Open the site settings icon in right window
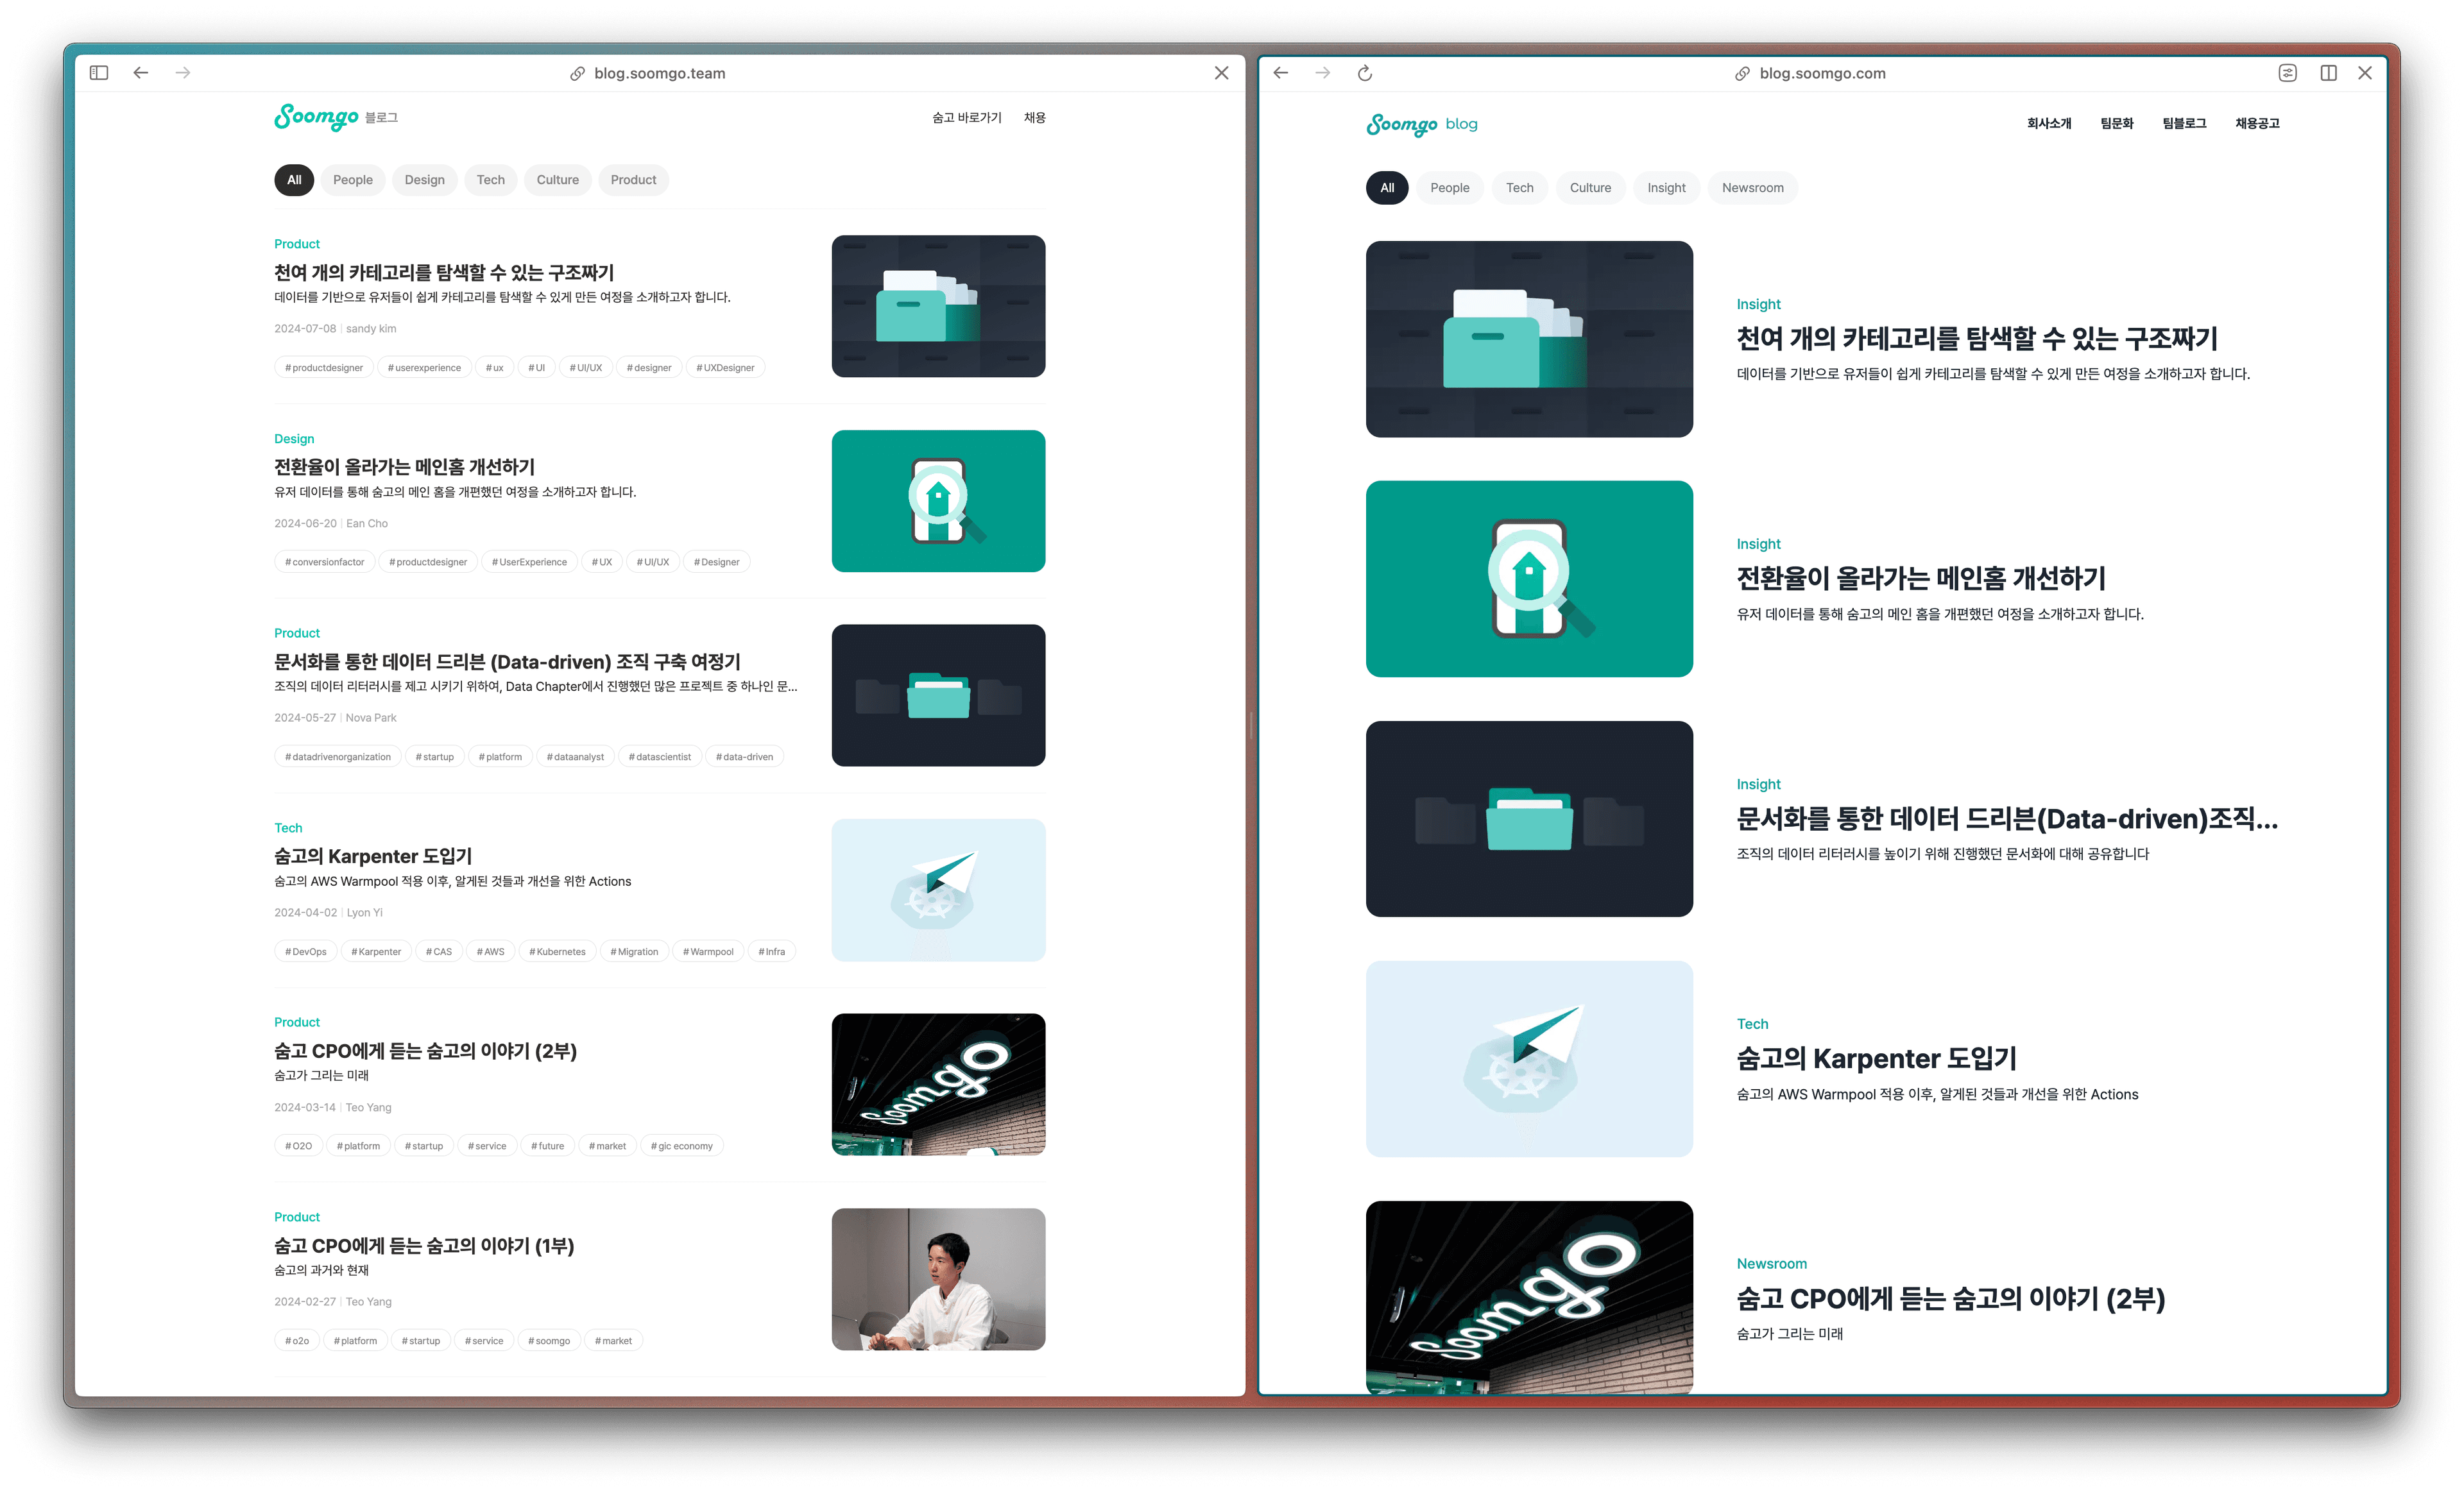 click(2288, 73)
